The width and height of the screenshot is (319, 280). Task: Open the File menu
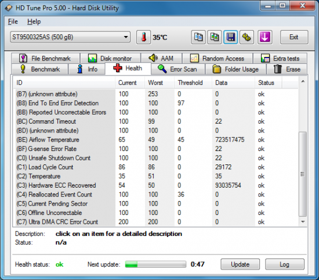click(13, 21)
